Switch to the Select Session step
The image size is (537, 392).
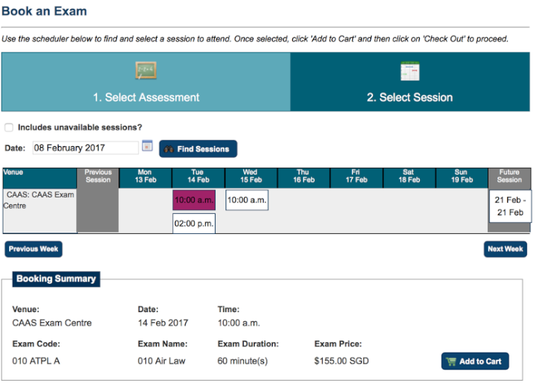(409, 97)
